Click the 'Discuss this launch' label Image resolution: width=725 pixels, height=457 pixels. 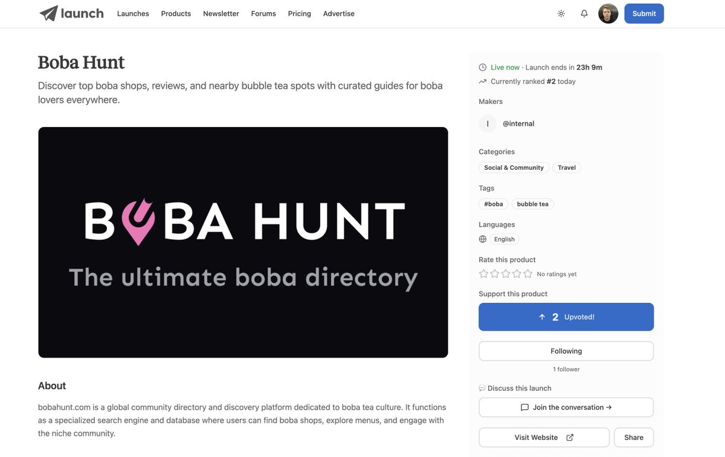(x=519, y=388)
